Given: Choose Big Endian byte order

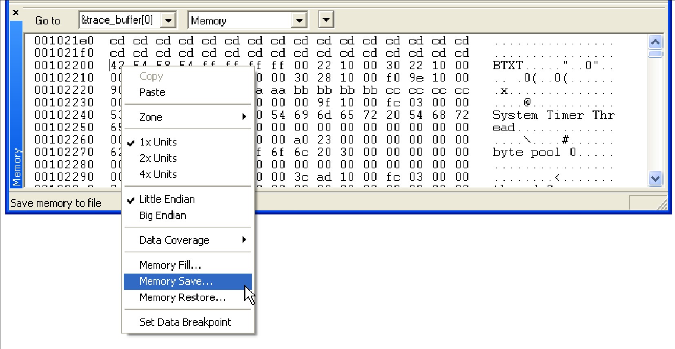Looking at the screenshot, I should coord(163,216).
